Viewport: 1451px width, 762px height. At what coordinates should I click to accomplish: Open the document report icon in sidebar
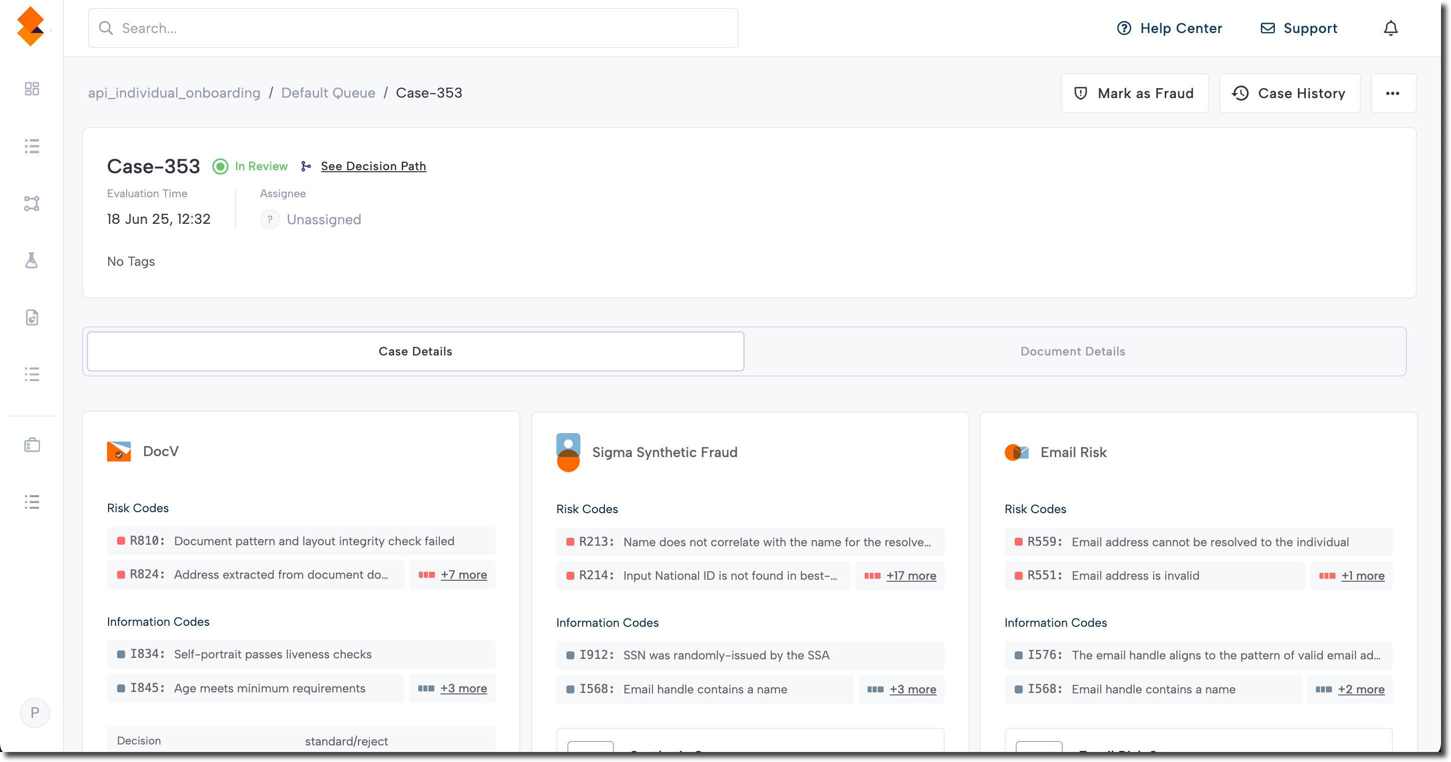[32, 317]
